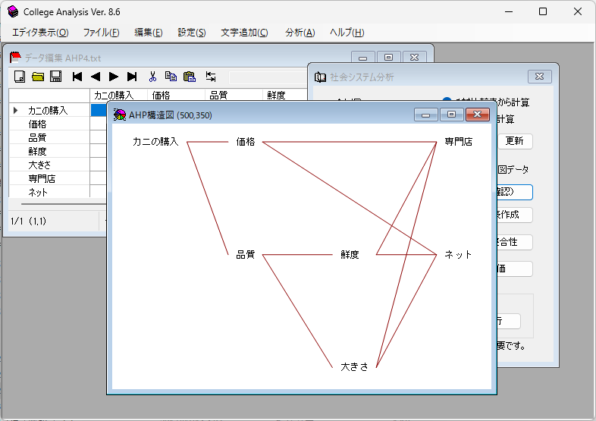Jump to last record with the toolbar arrow
596x421 pixels.
132,77
